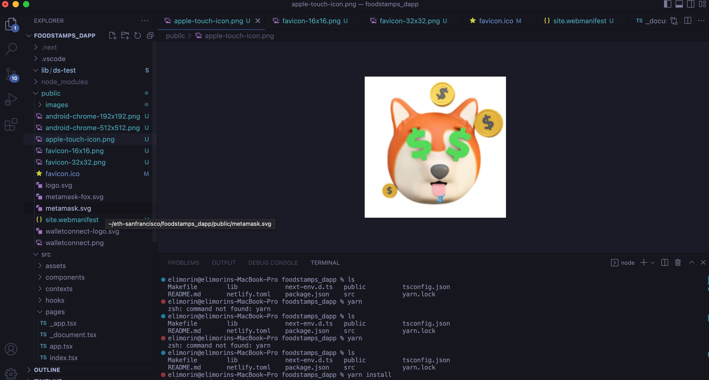Open the Manage gear icon
Viewport: 709px width, 380px height.
point(11,373)
